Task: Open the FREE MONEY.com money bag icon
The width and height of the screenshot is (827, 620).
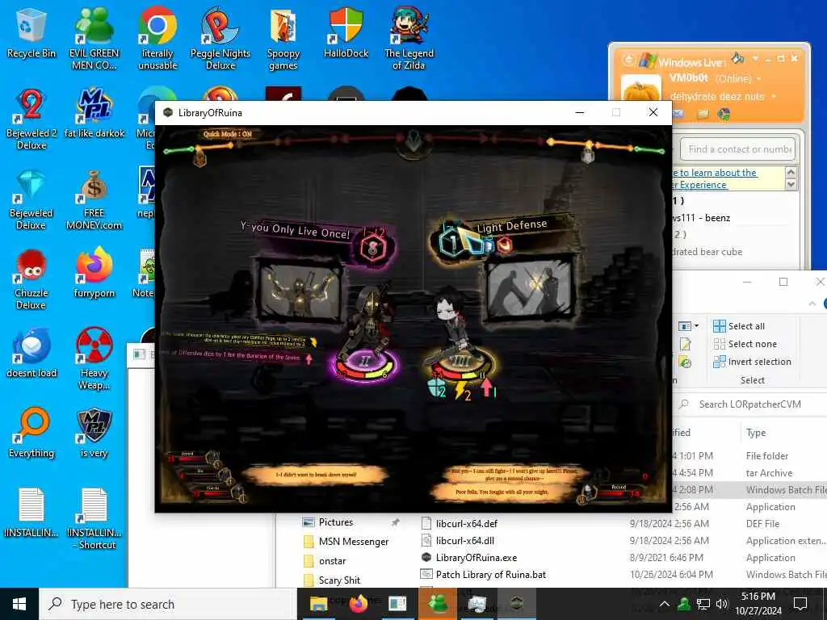Action: pyautogui.click(x=94, y=199)
